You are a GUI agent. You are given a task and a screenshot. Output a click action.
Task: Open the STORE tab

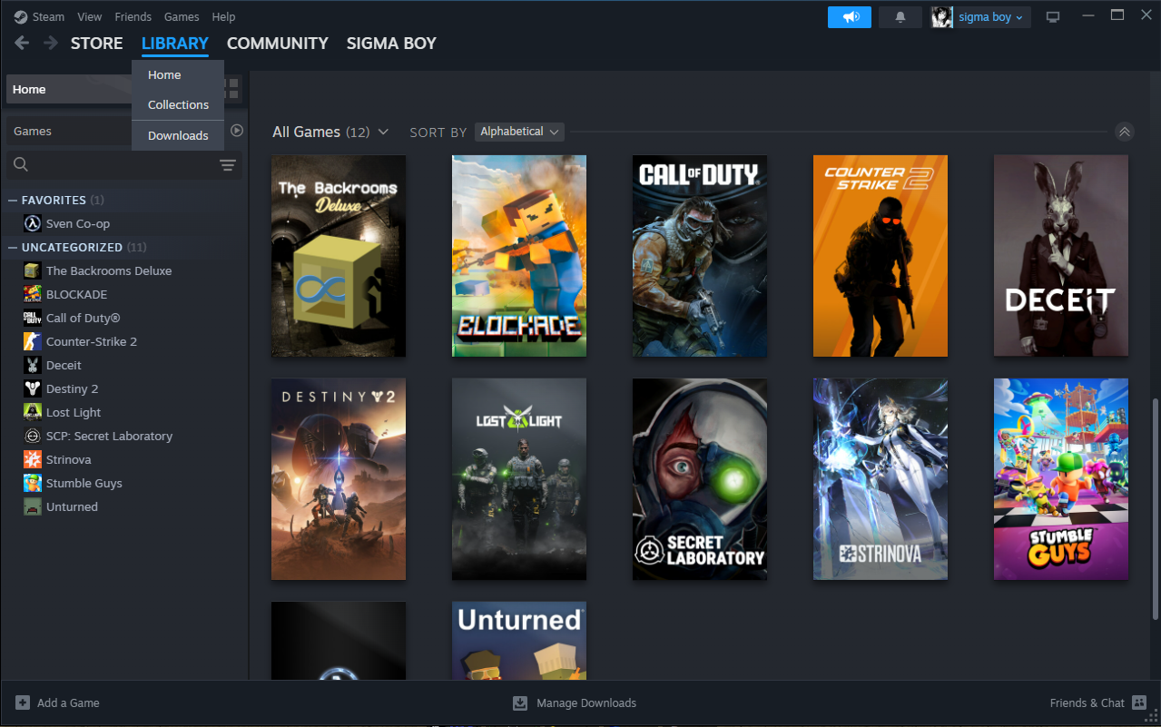pyautogui.click(x=96, y=43)
